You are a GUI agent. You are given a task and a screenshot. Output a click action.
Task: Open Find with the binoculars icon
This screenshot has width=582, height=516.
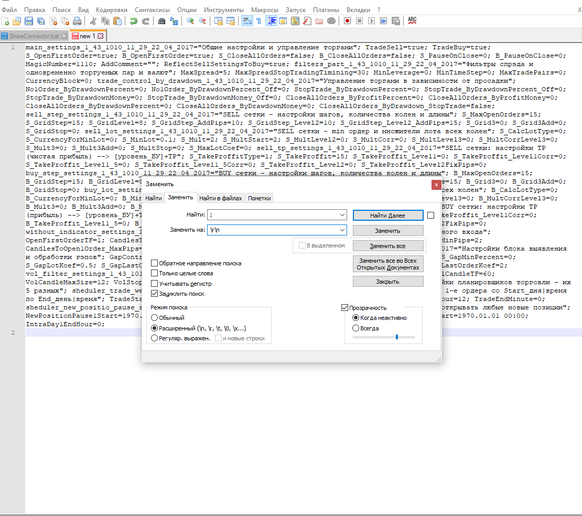click(x=162, y=21)
